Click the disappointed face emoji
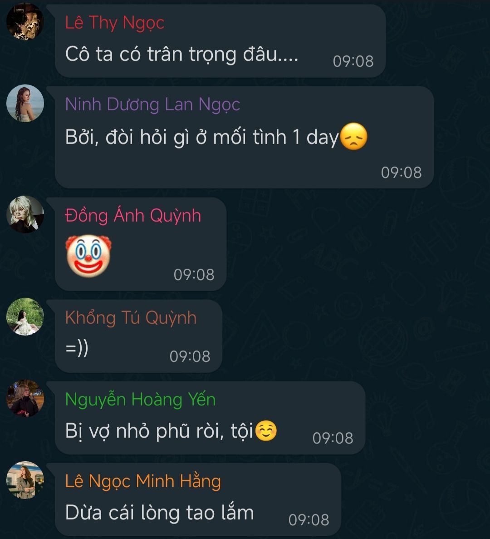490x539 pixels. coord(354,137)
